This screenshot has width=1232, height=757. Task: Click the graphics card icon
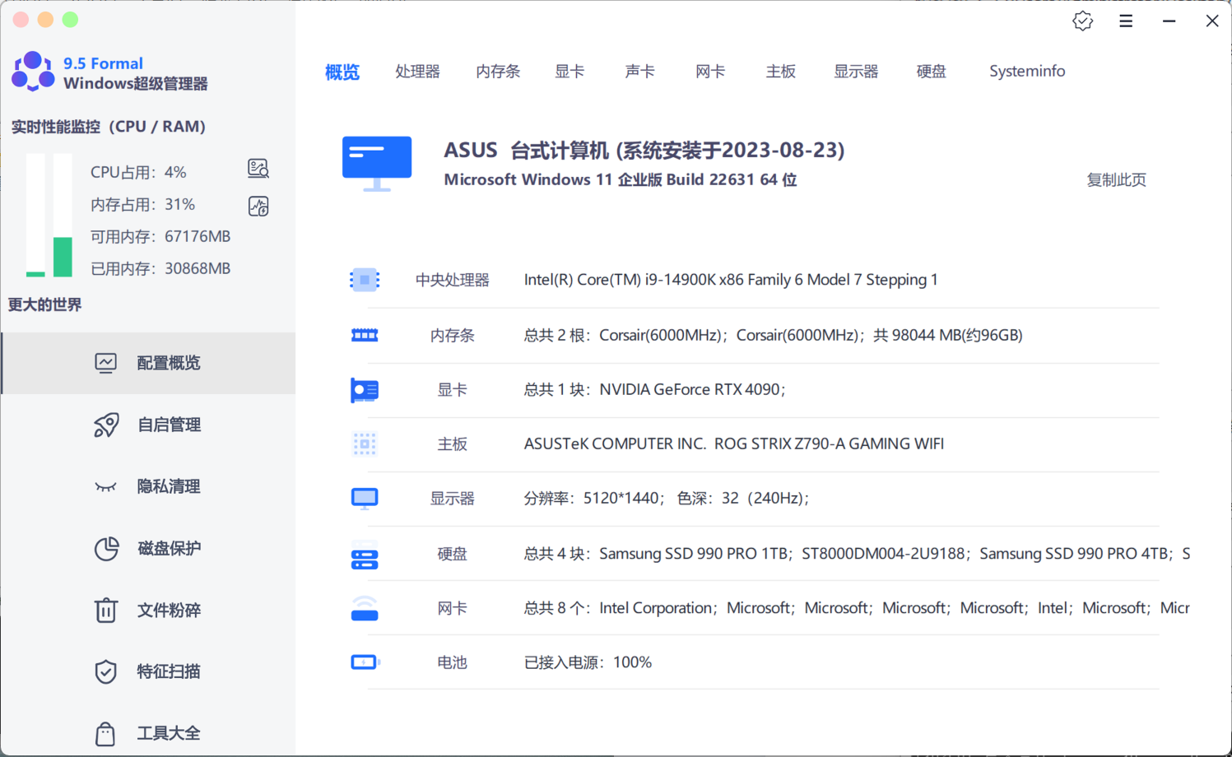click(365, 390)
